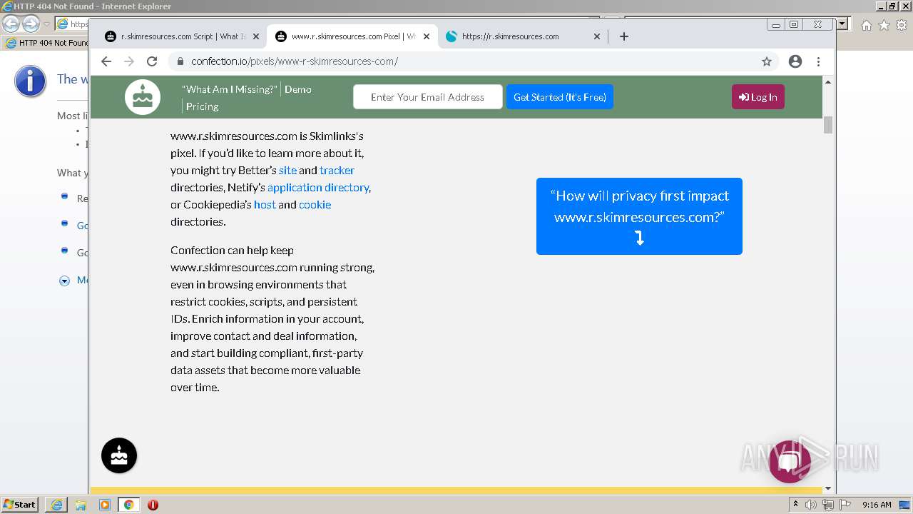
Task: Click the Log In button
Action: tap(758, 97)
